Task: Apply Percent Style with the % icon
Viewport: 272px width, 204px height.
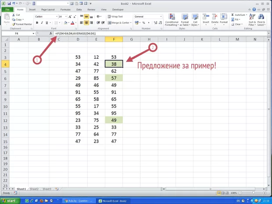Action: [x=143, y=23]
